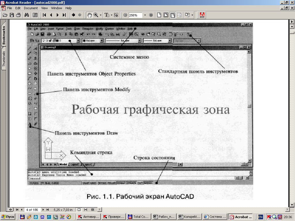Open the Thumbnails side tab
Screen dimensions: 295x221
click(3, 58)
